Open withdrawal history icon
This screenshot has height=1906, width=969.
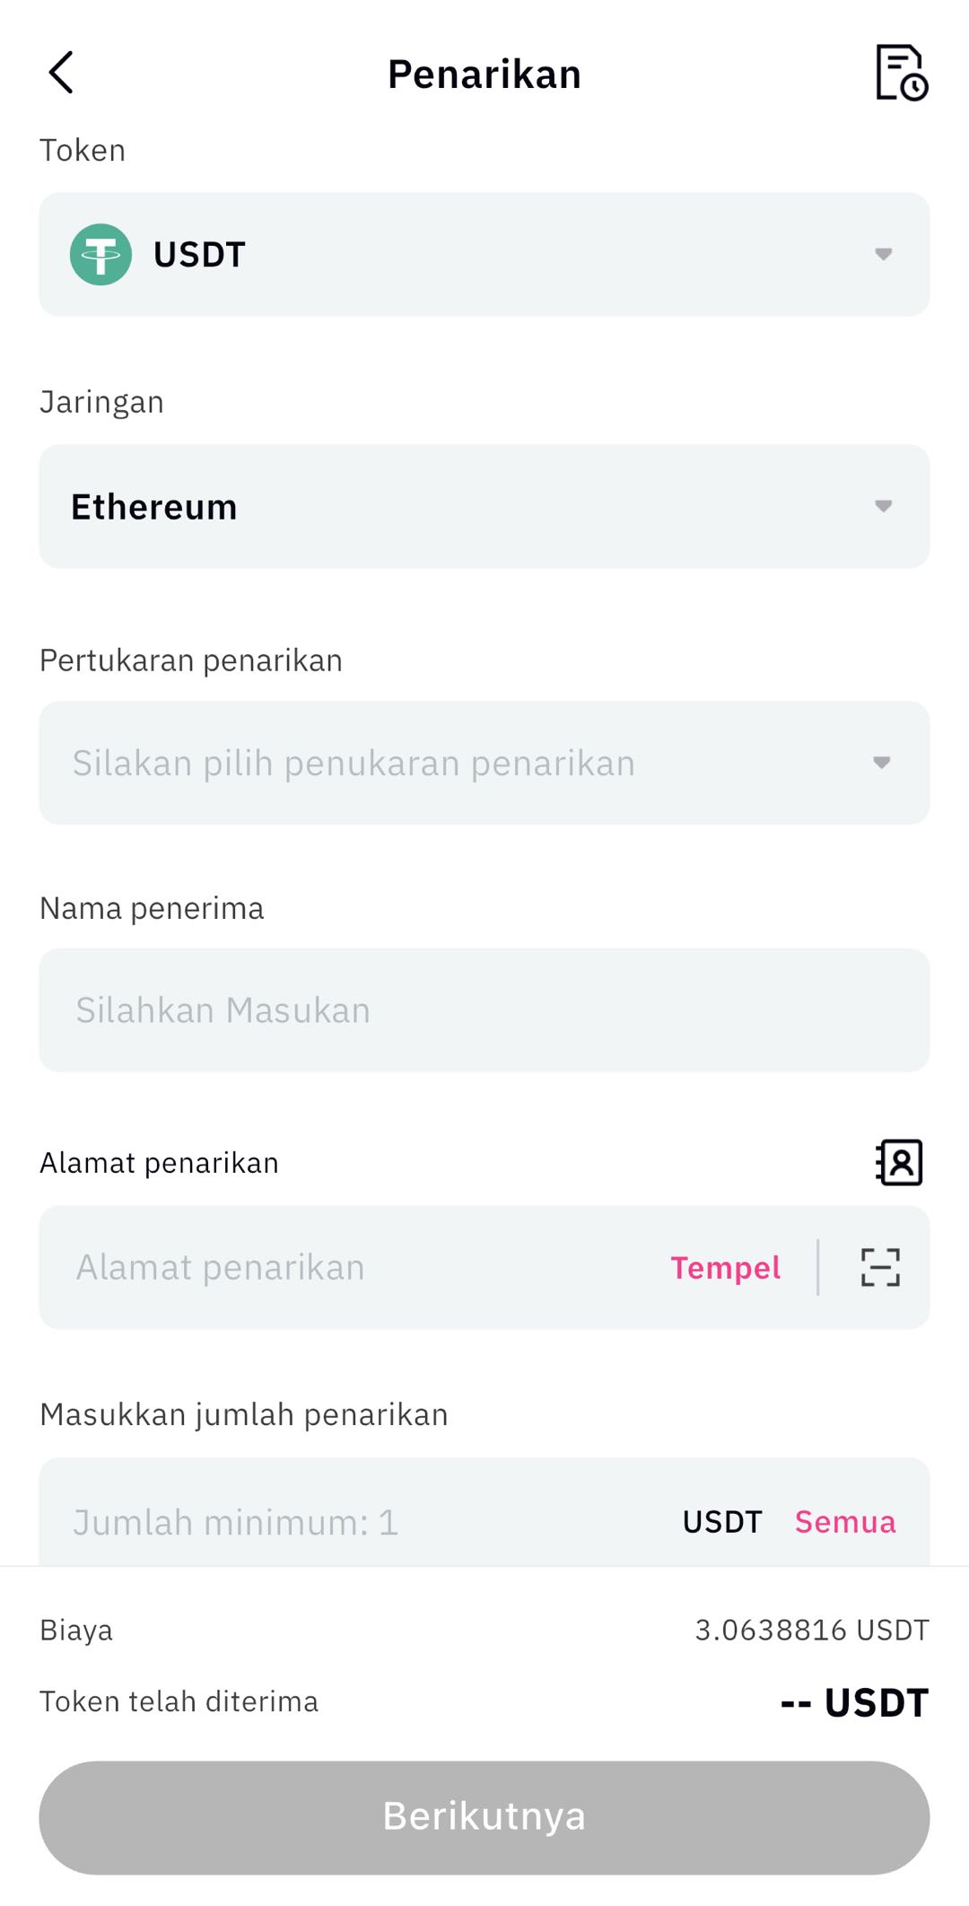click(901, 73)
